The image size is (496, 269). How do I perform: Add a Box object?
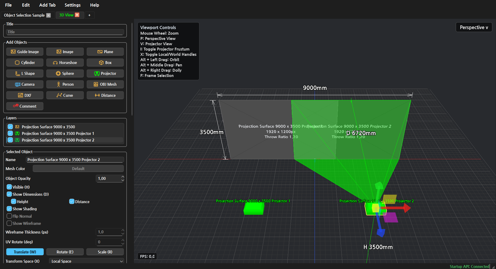click(x=105, y=62)
